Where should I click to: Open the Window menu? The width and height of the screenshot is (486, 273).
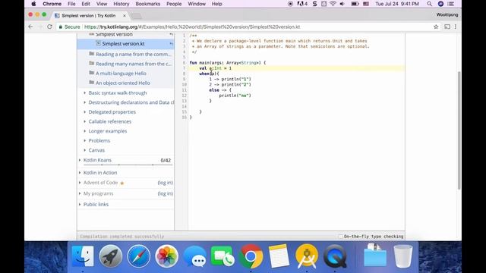(x=197, y=4)
